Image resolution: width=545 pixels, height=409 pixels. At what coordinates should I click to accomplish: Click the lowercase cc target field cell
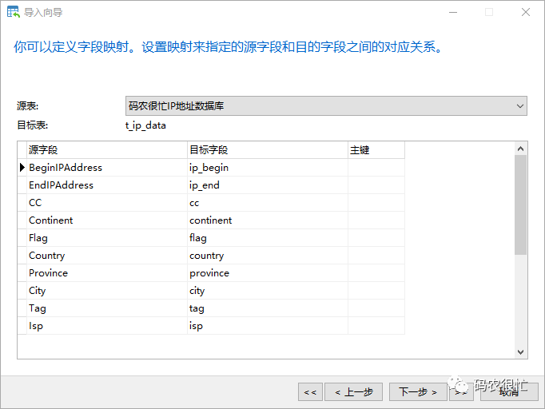(x=268, y=203)
